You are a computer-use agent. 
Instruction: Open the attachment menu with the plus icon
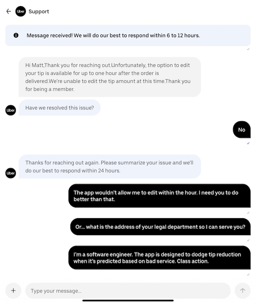point(13,291)
